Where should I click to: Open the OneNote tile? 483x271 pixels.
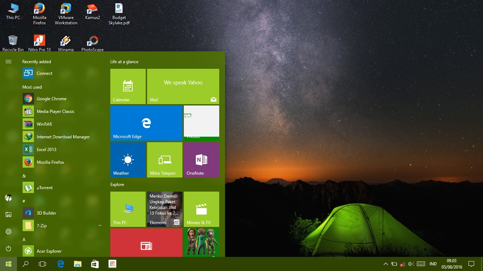pos(201,159)
